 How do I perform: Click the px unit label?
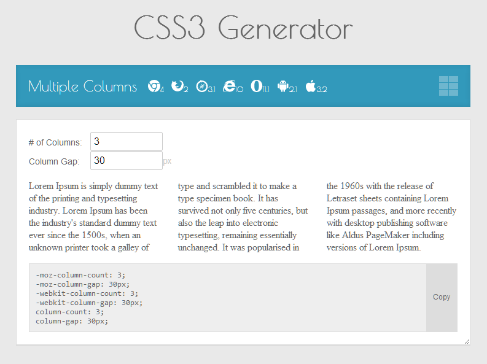click(x=167, y=161)
